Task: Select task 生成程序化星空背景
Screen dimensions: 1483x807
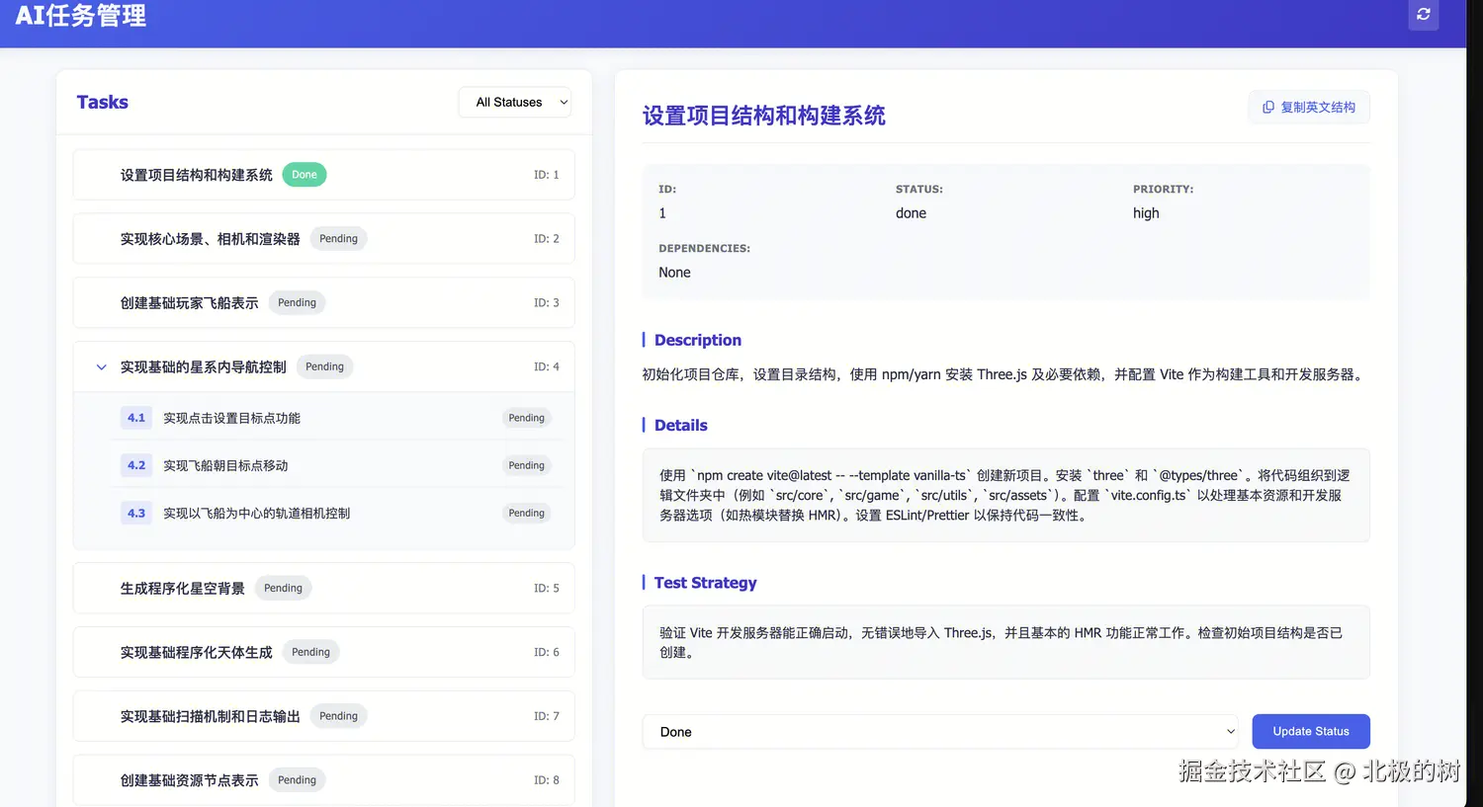Action: pyautogui.click(x=324, y=588)
